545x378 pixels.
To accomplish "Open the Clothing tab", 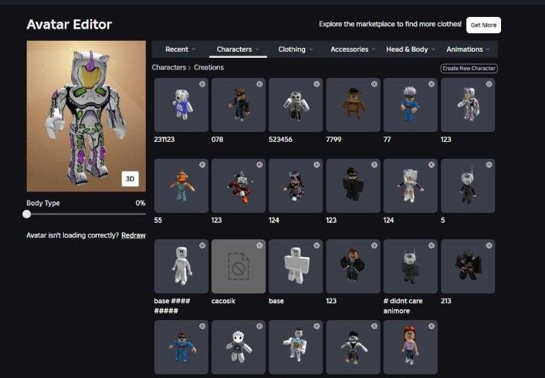I will tap(292, 49).
